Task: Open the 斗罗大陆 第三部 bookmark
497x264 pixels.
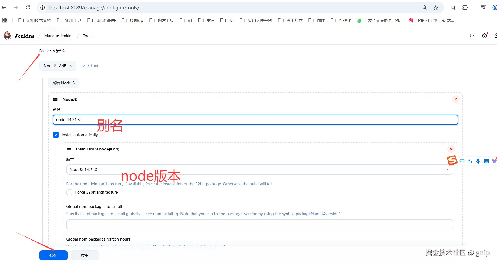Action: [x=432, y=20]
